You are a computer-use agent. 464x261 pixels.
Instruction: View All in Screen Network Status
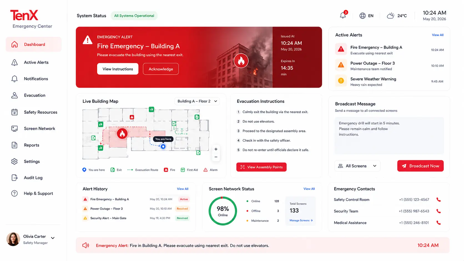(309, 189)
